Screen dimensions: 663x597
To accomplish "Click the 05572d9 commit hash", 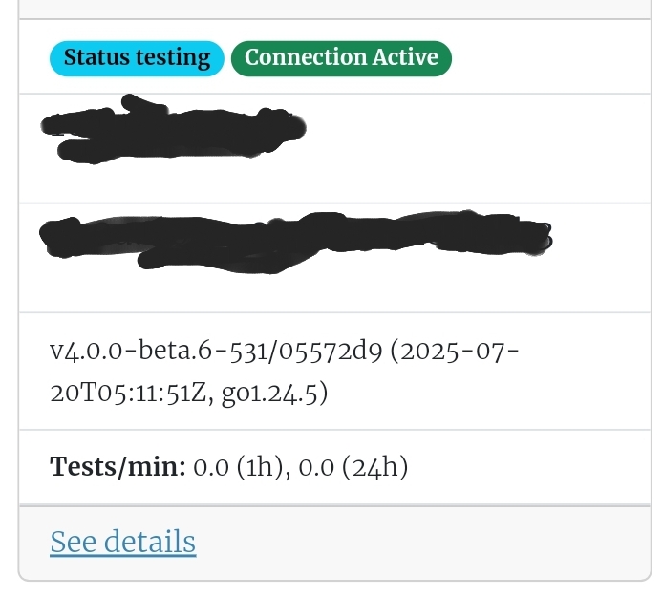I will [331, 351].
